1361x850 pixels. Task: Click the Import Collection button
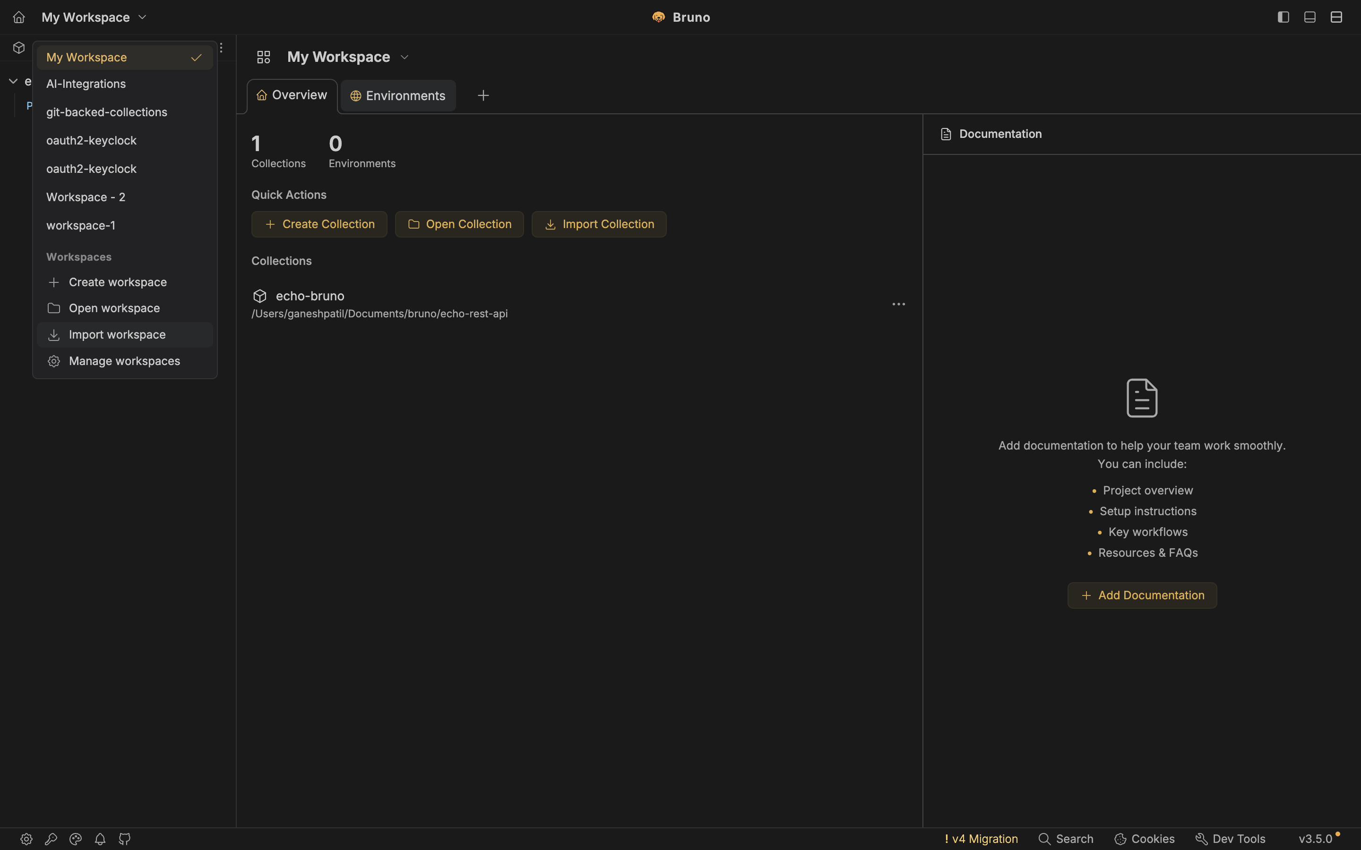point(599,224)
